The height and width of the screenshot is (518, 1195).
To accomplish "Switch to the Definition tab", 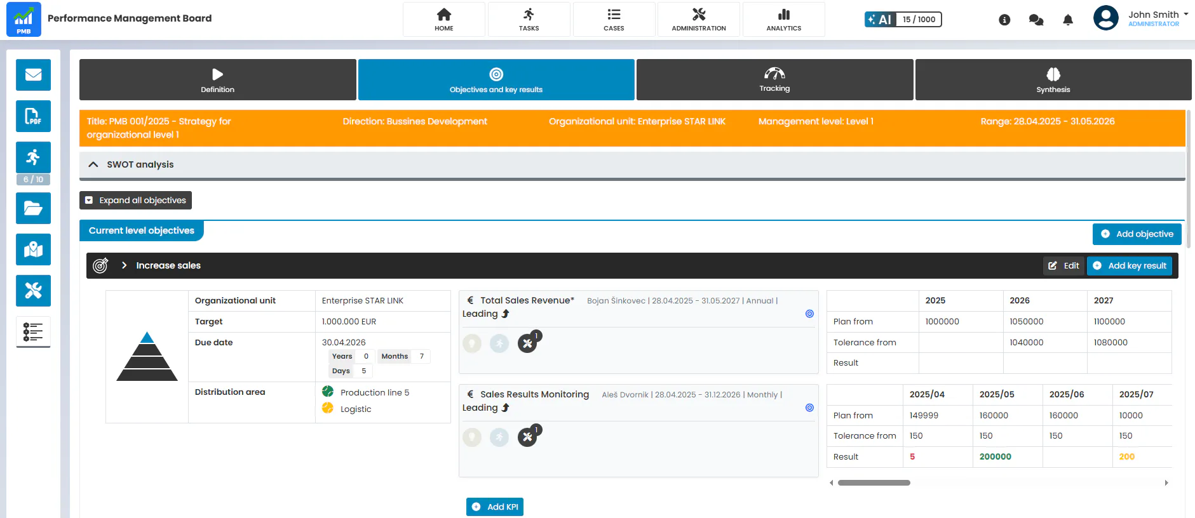I will point(218,79).
